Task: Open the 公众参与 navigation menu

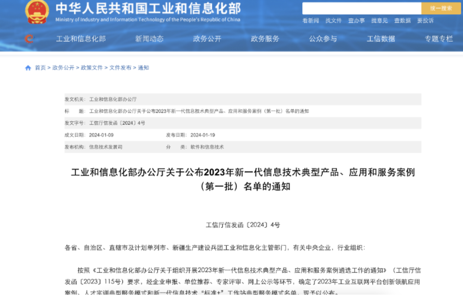Action: tap(323, 39)
